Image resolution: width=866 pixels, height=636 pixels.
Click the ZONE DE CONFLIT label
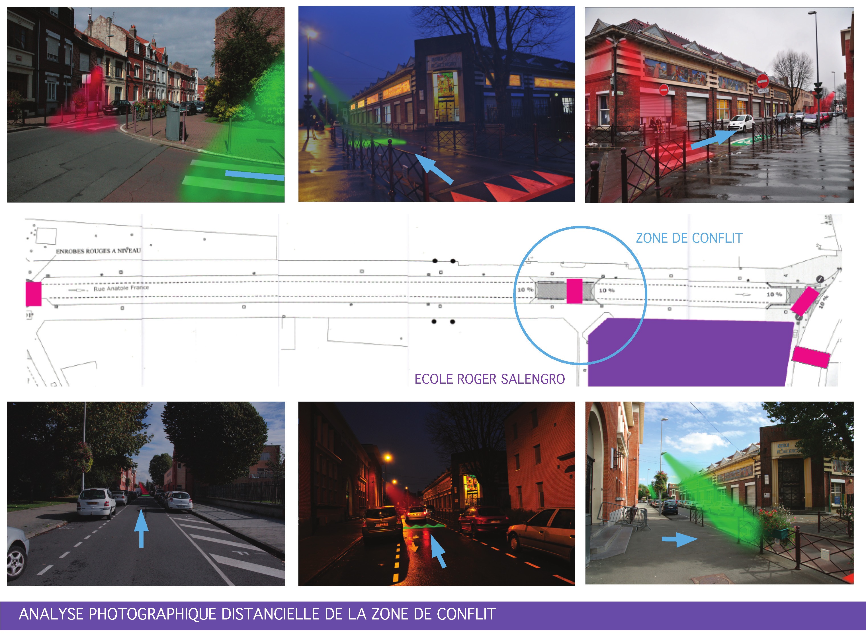[689, 238]
